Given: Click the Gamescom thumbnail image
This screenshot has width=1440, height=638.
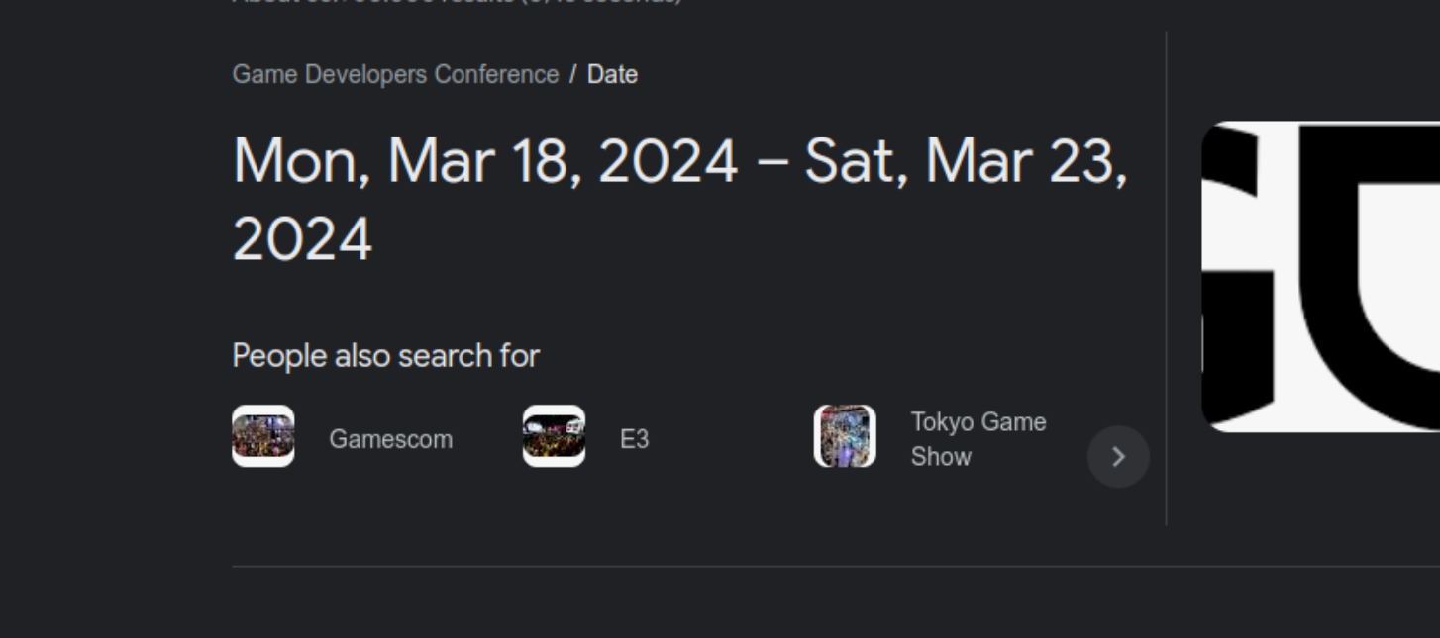Looking at the screenshot, I should (262, 436).
